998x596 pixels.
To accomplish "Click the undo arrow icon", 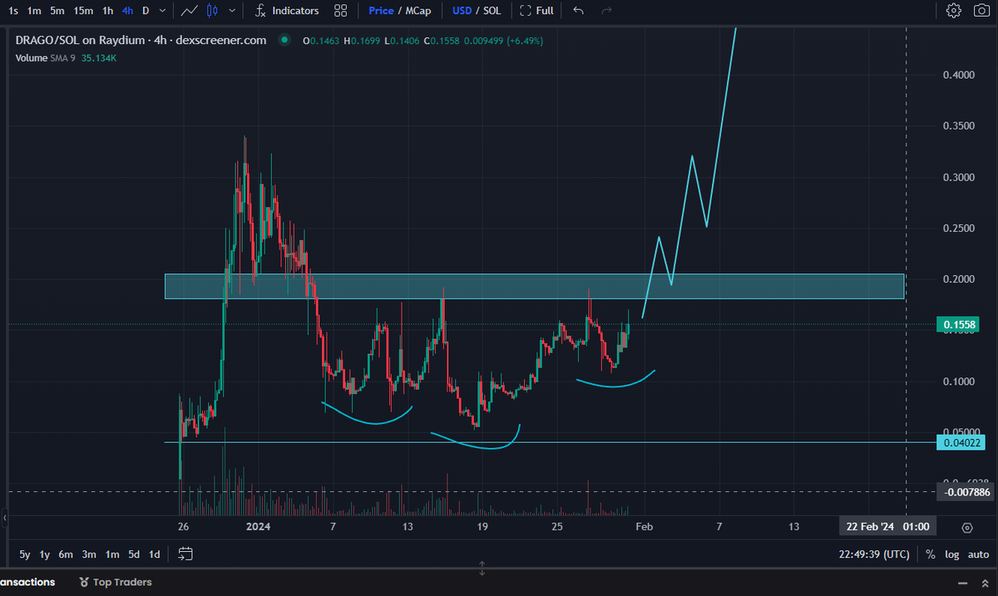I will click(x=577, y=10).
